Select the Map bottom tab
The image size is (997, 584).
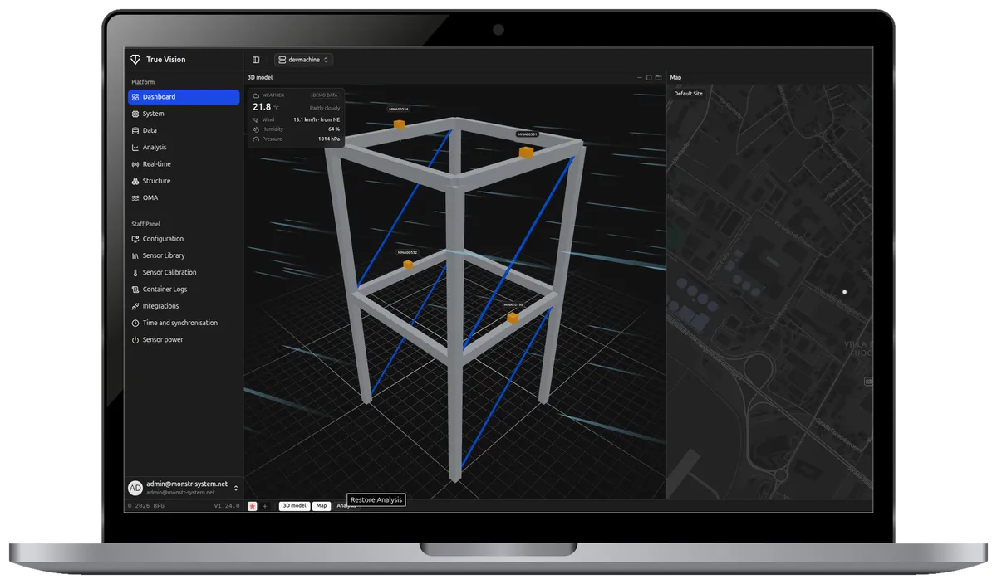pyautogui.click(x=321, y=506)
